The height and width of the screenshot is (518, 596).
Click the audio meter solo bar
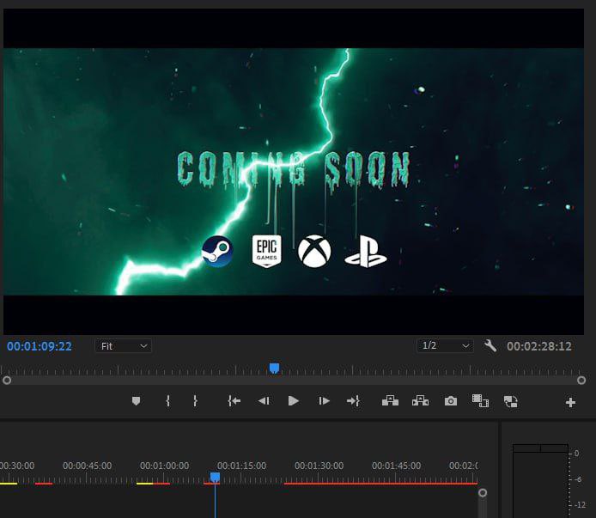coord(540,448)
